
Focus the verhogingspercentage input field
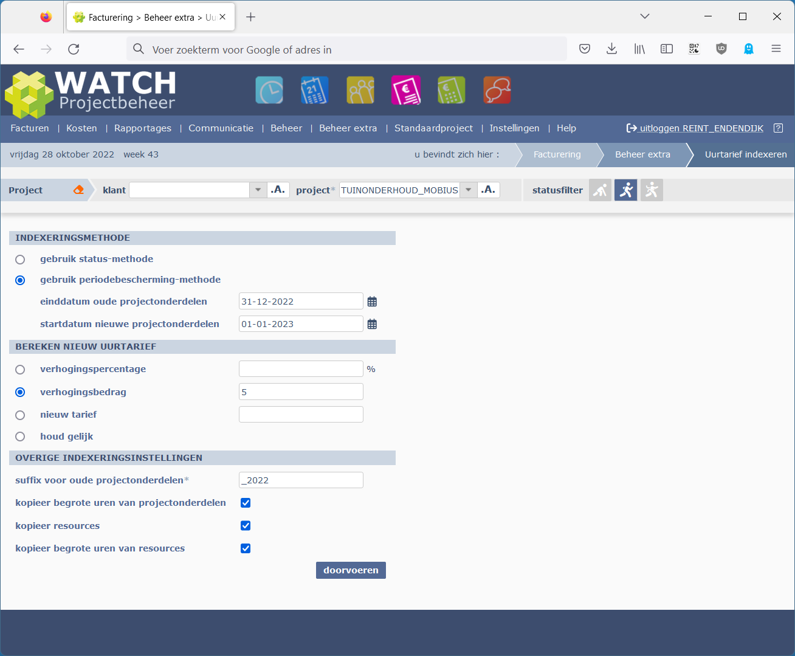[x=301, y=369]
